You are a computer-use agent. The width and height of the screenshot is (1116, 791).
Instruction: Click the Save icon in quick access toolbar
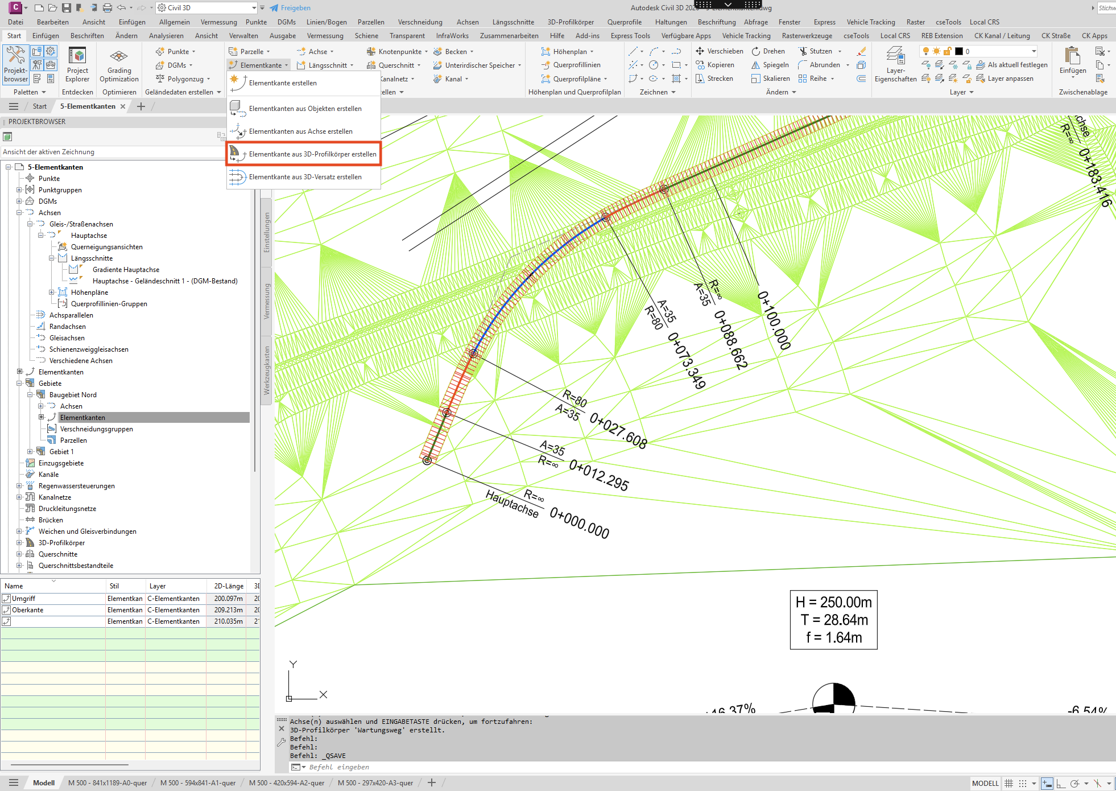(x=67, y=8)
